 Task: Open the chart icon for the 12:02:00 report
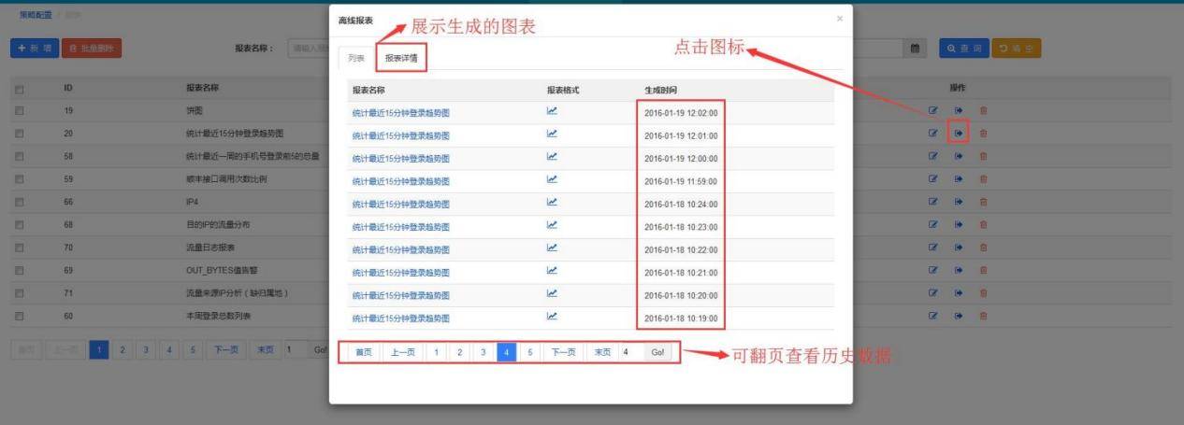(552, 111)
